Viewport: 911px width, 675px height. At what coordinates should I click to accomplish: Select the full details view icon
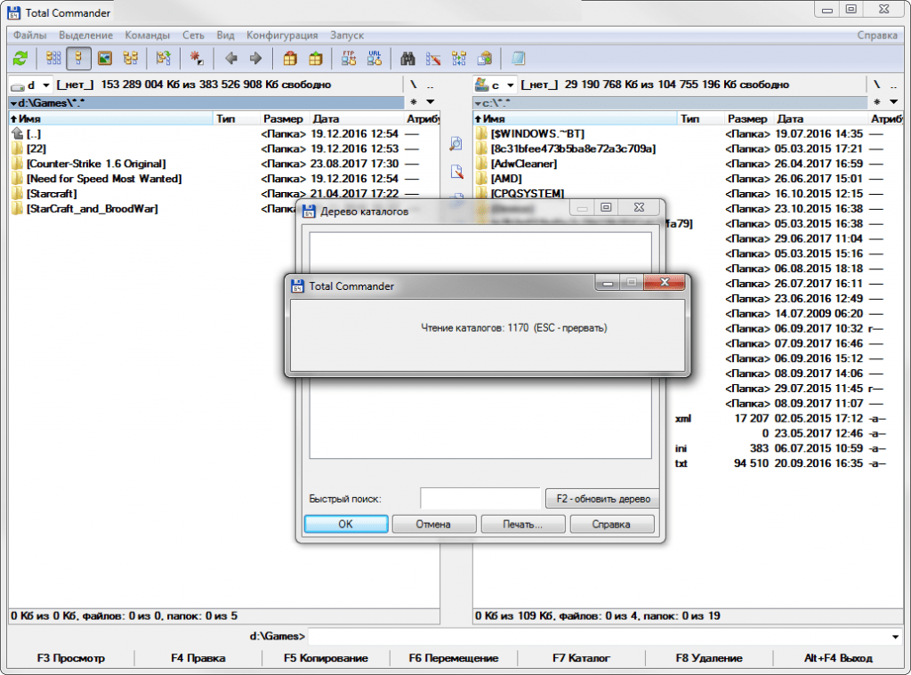coord(78,58)
